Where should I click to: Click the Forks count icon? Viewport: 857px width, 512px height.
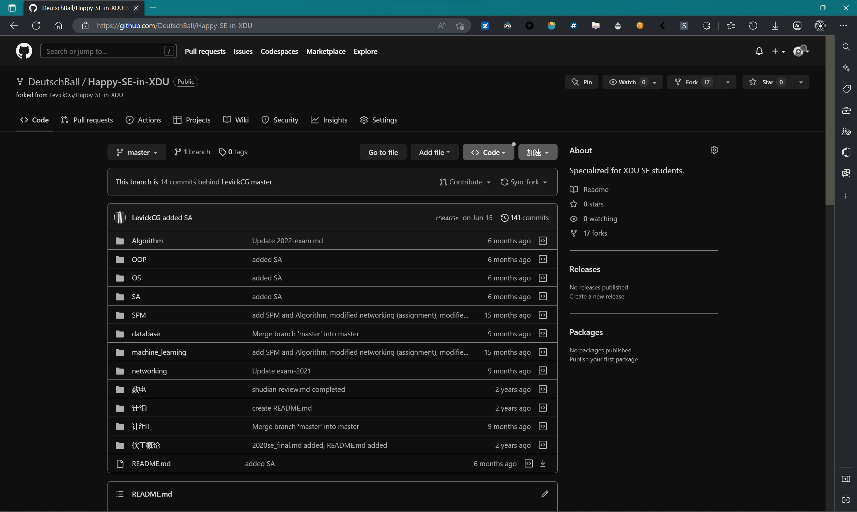[573, 232]
